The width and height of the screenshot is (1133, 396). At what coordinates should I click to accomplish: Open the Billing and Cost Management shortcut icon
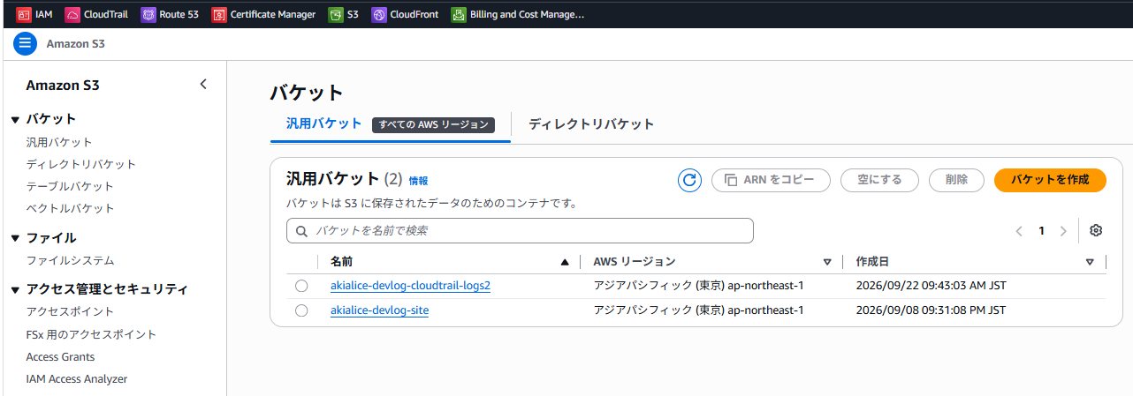click(x=458, y=14)
